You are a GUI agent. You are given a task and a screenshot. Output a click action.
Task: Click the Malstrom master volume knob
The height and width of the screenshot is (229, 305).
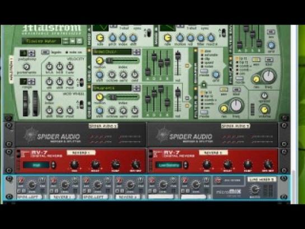pyautogui.click(x=264, y=110)
